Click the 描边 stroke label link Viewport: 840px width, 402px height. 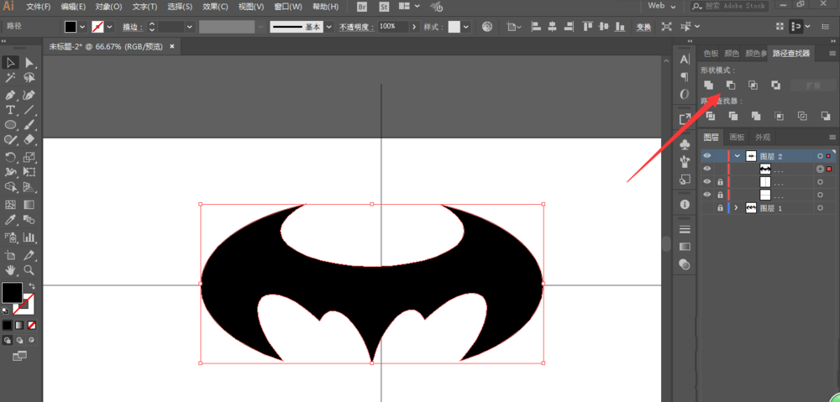(x=132, y=27)
